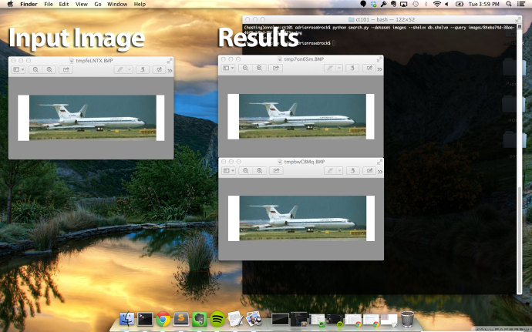Zoom out in the tmpfeLNTX.BMP window
This screenshot has height=332, width=532.
[x=35, y=69]
